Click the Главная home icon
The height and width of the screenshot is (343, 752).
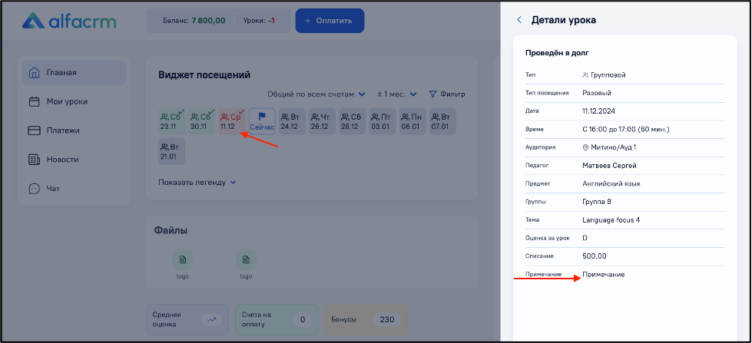point(34,73)
